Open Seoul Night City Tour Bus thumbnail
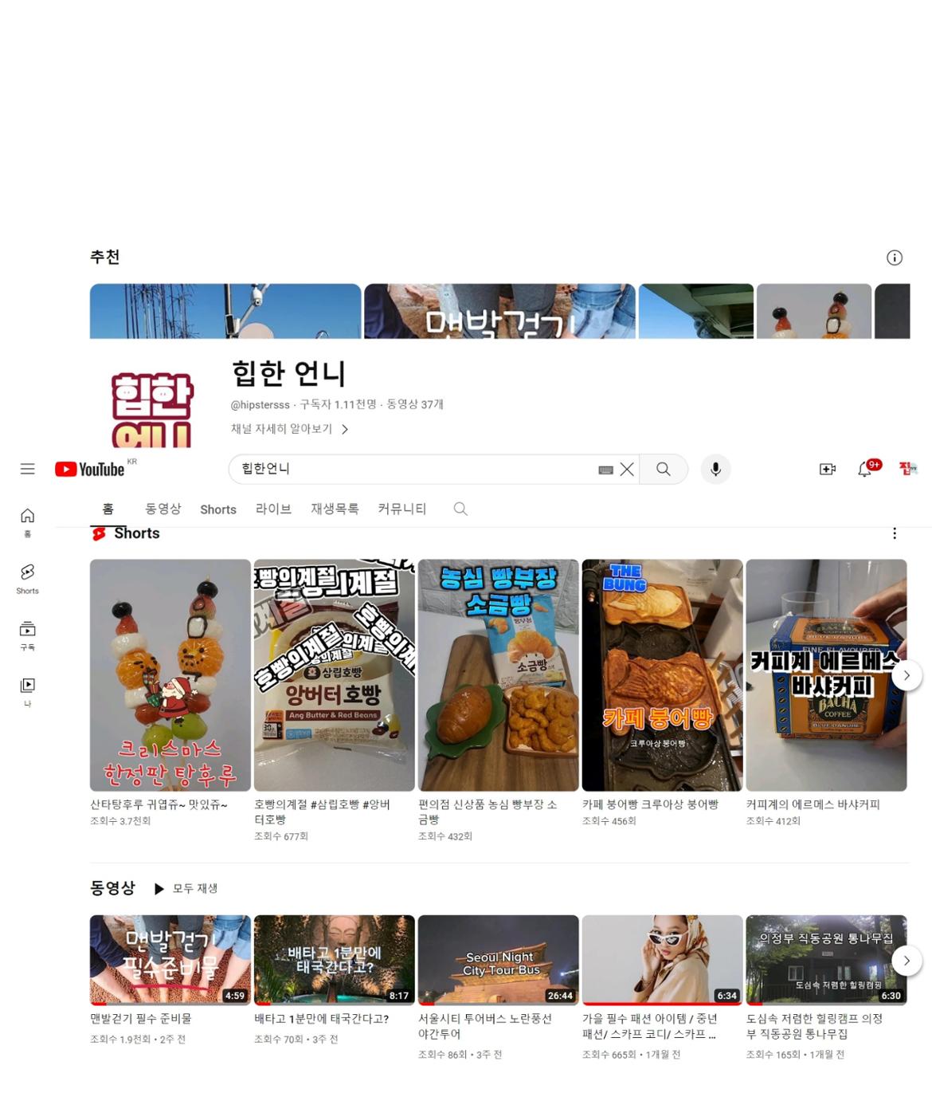932x1093 pixels. tap(498, 959)
